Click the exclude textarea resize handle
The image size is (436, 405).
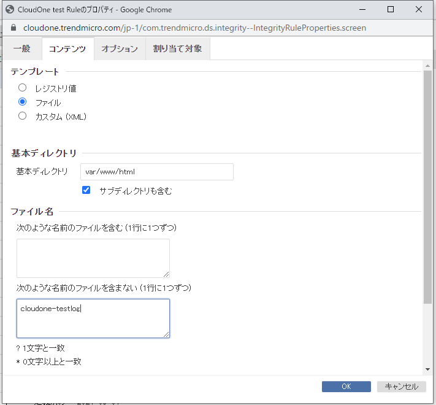[166, 334]
